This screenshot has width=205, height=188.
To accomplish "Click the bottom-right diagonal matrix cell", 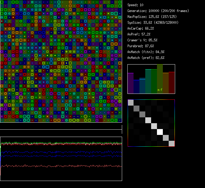I will click(x=172, y=143).
